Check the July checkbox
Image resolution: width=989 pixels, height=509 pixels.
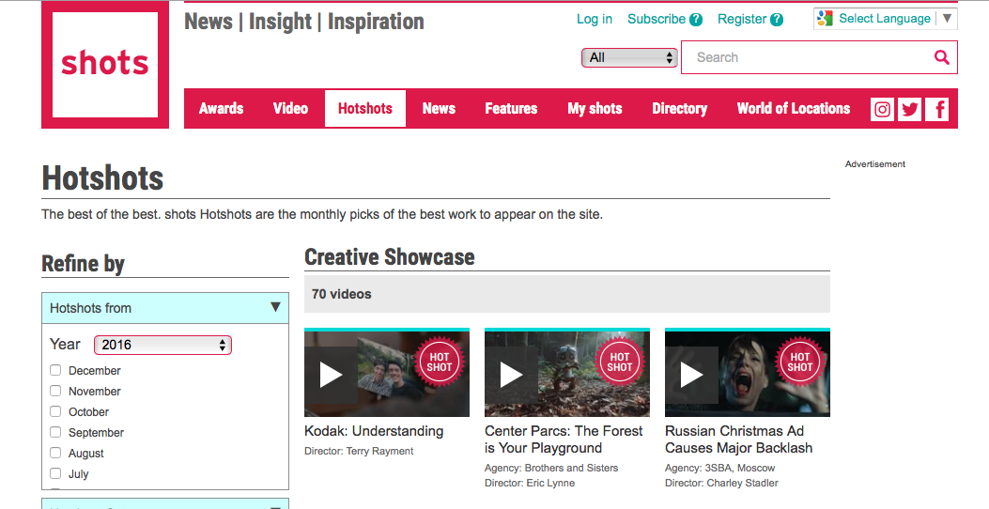(x=55, y=473)
